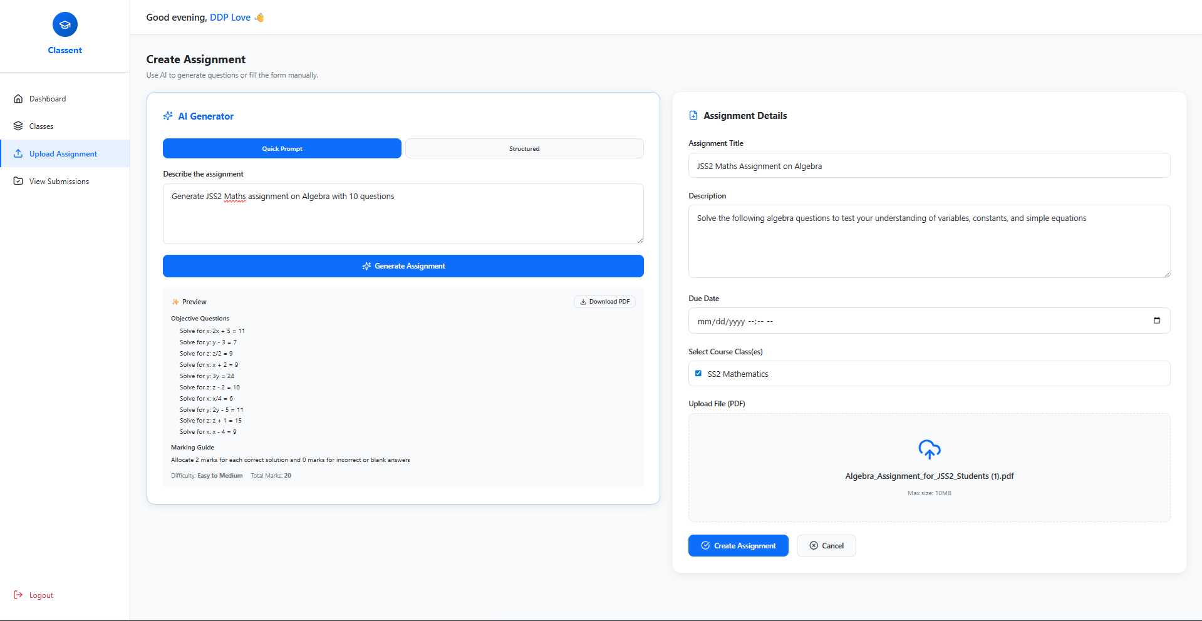The image size is (1202, 621).
Task: Click the X circle icon on Cancel
Action: 814,546
